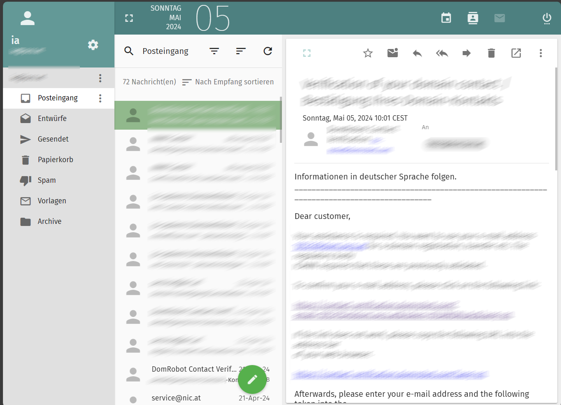Viewport: 561px width, 405px height.
Task: Delete the open message with trash icon
Action: point(491,53)
